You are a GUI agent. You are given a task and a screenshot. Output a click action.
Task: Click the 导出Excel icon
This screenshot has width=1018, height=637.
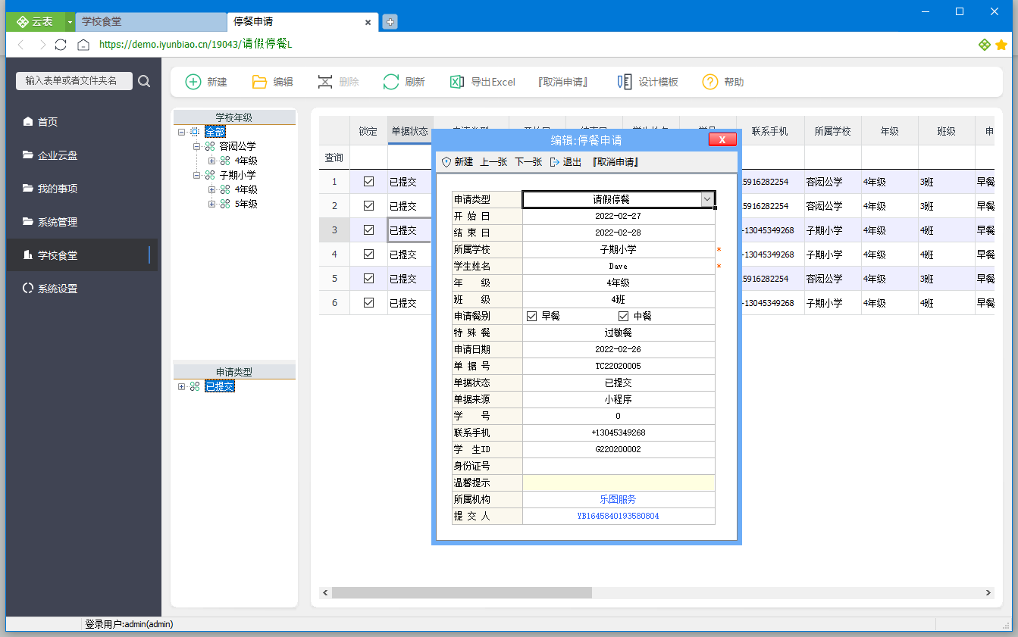coord(457,82)
